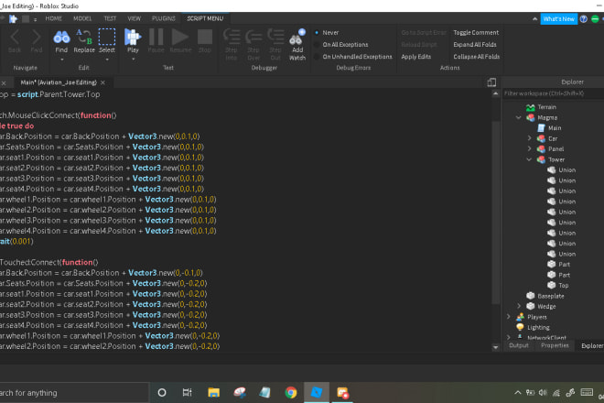This screenshot has width=604, height=403.
Task: Click Add Watch binoculars icon
Action: (x=297, y=44)
